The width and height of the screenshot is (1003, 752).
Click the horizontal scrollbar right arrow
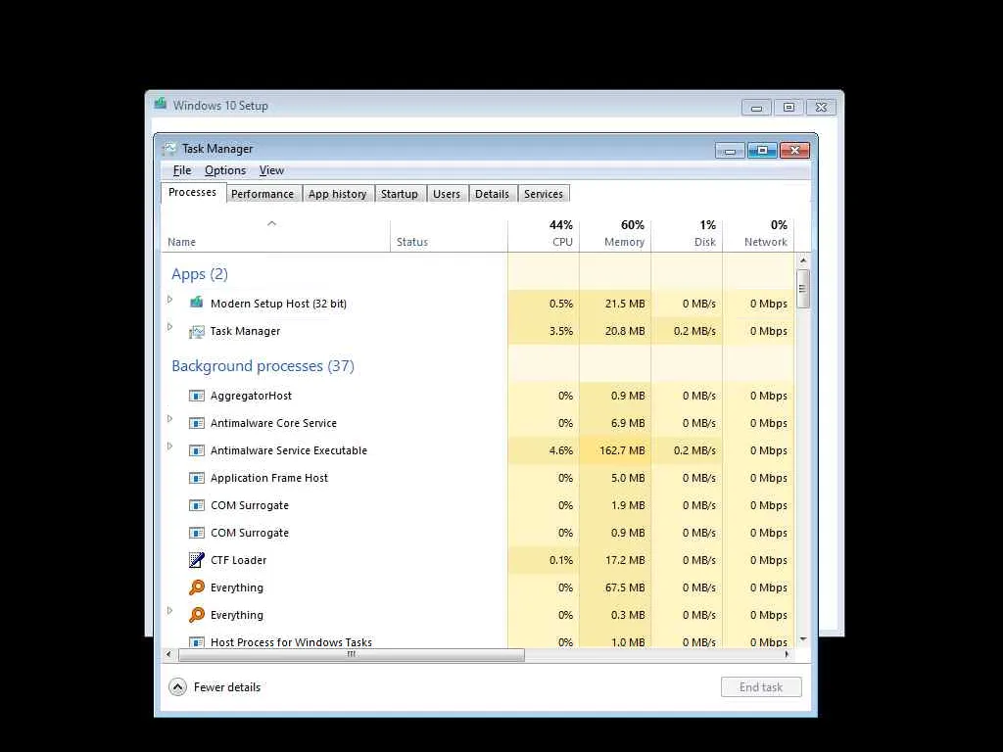pyautogui.click(x=787, y=655)
